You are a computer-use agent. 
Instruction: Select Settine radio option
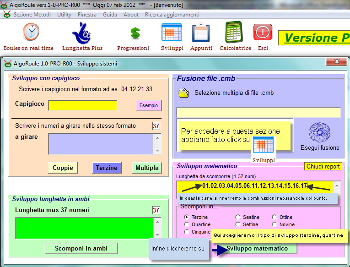pos(238,224)
